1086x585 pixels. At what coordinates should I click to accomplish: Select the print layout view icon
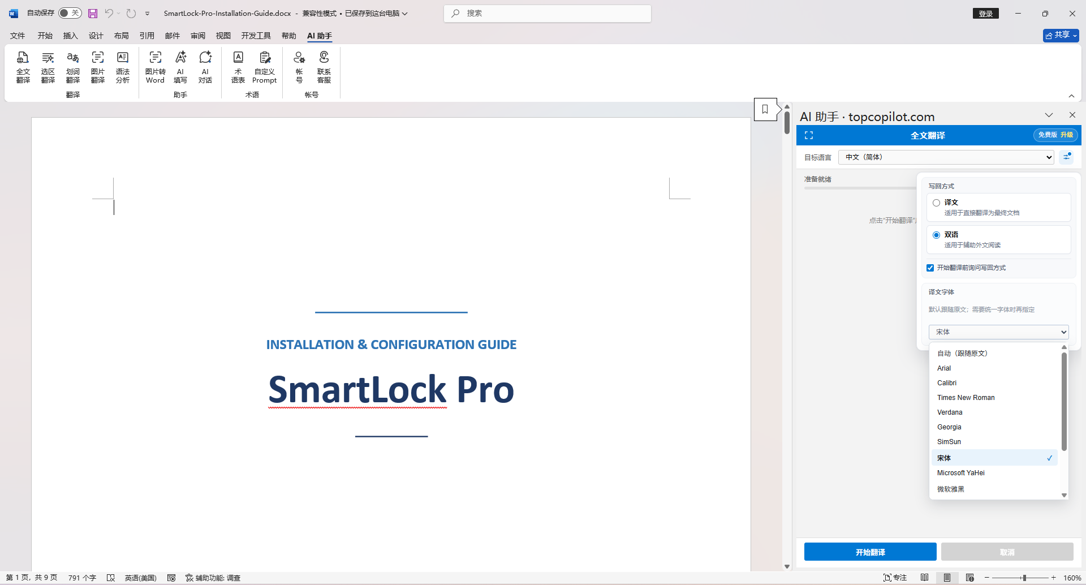pos(947,578)
